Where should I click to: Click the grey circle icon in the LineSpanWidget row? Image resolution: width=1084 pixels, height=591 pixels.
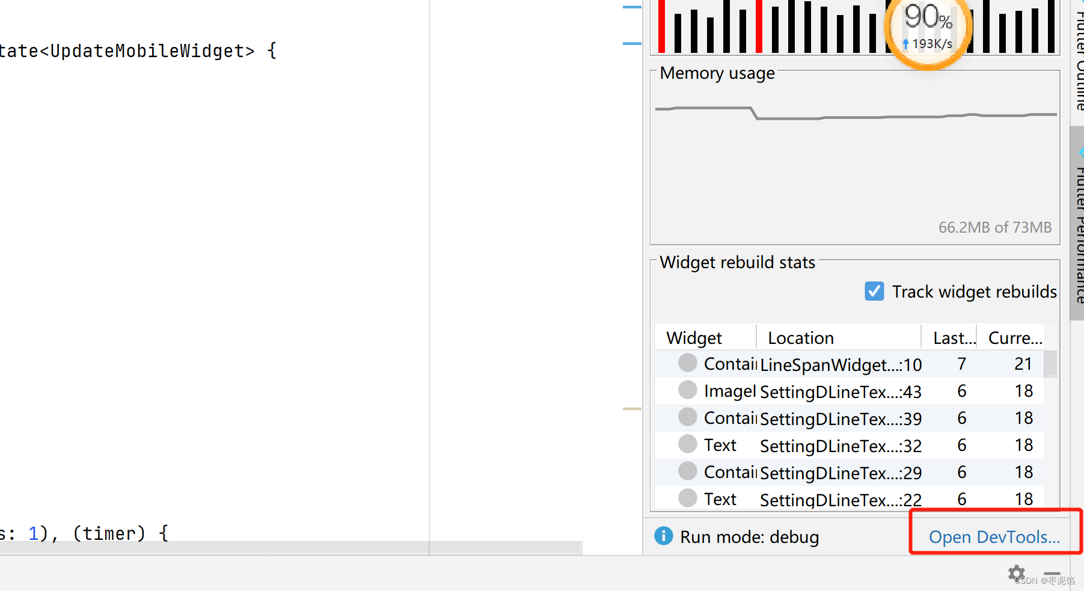click(x=687, y=363)
